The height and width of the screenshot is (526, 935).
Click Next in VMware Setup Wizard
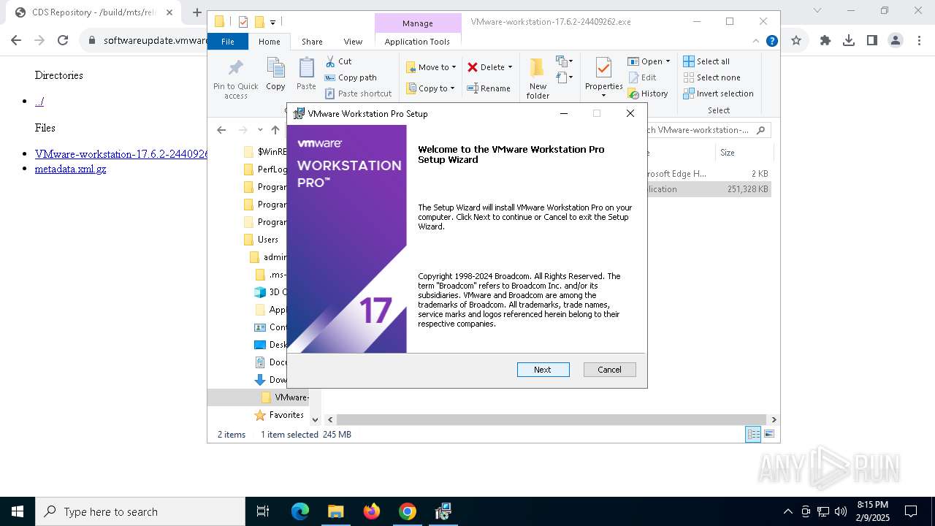point(543,370)
